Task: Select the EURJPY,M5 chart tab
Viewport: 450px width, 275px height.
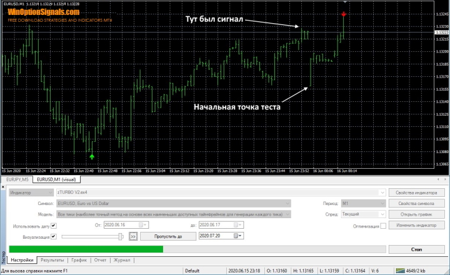Action: (17, 179)
